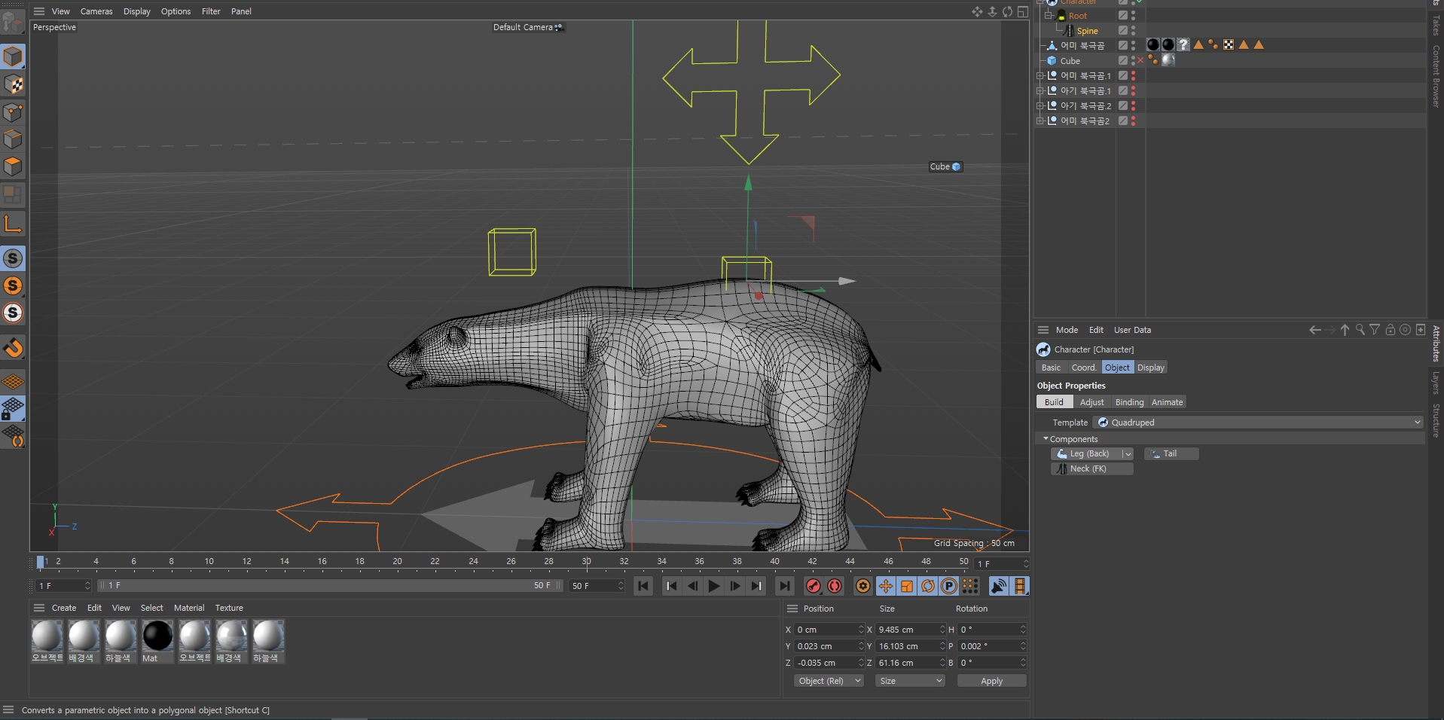Select the black Mat material swatch
The height and width of the screenshot is (720, 1444).
tap(157, 636)
